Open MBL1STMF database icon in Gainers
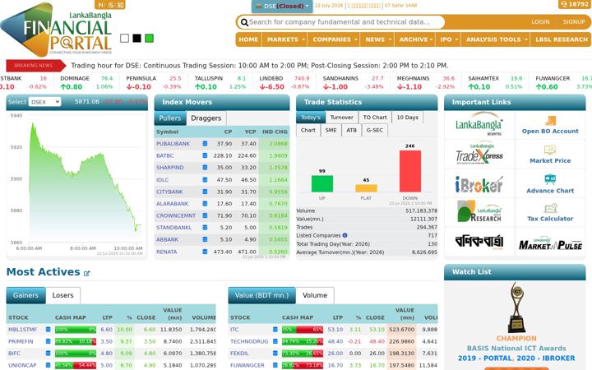Screen dimensions: 592x370 (x=48, y=329)
